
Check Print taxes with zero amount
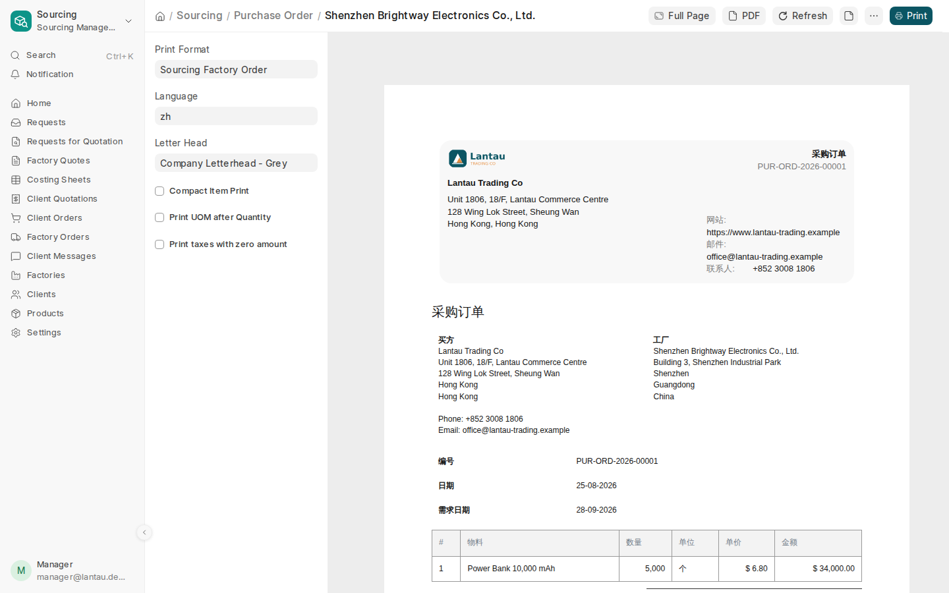click(x=159, y=244)
